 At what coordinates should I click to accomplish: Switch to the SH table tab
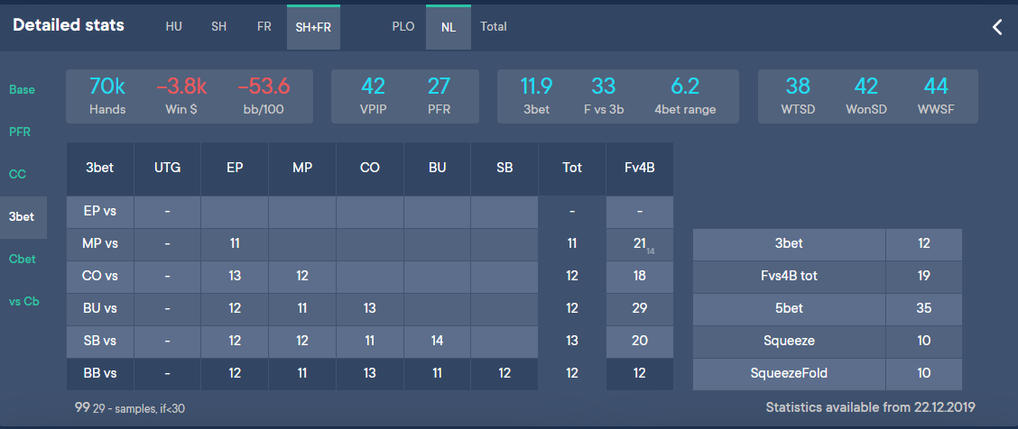click(x=218, y=27)
